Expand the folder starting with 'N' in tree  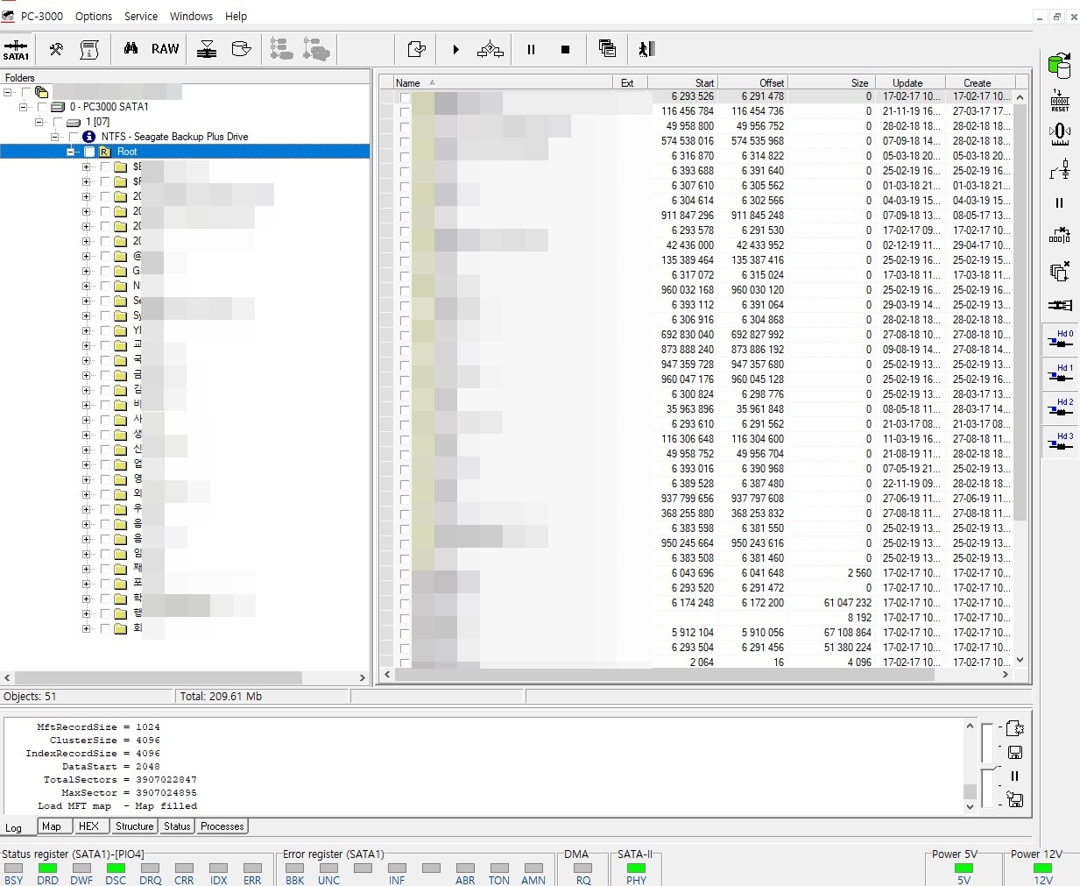(x=86, y=286)
